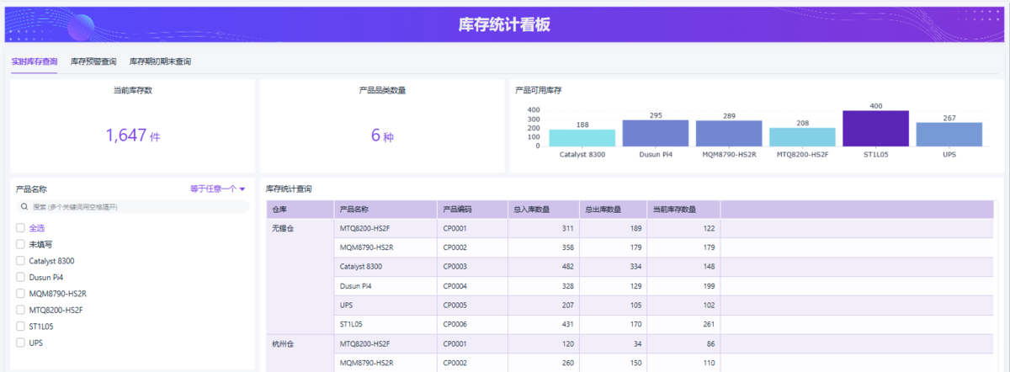
Task: Click the 全选 select-all checkbox
Action: click(x=20, y=228)
